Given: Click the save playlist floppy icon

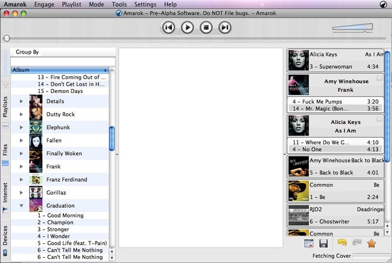Looking at the screenshot, I should (x=323, y=244).
